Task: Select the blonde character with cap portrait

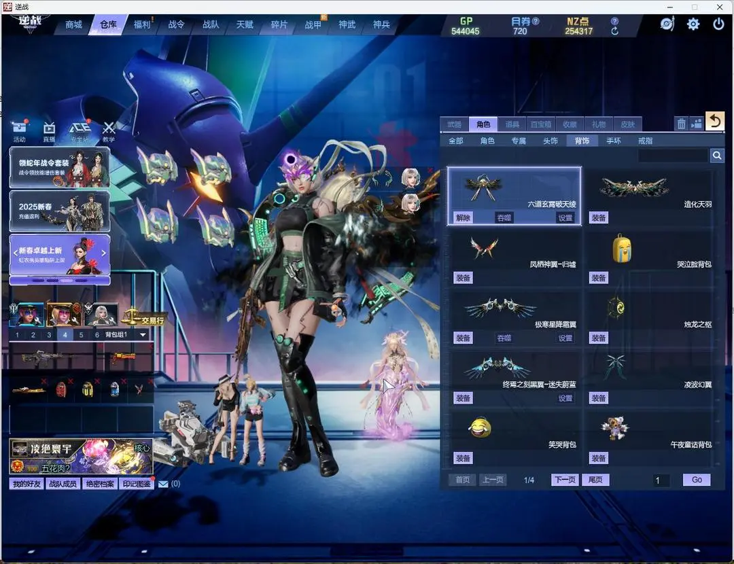Action: 64,314
